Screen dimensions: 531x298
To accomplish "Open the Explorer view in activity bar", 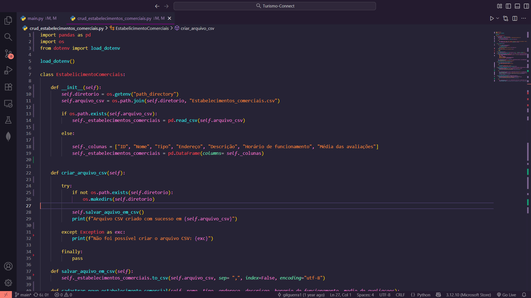I will coord(8,20).
